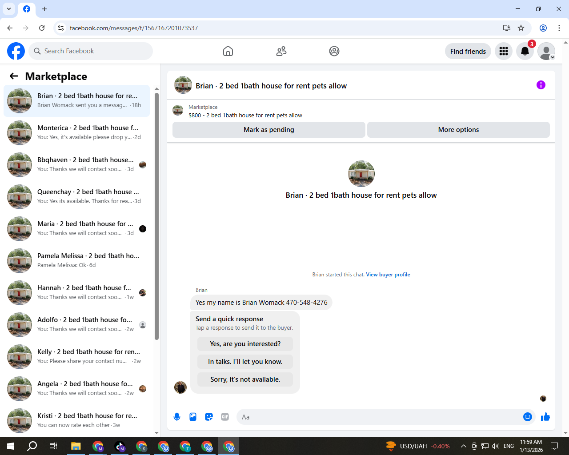Click the conversation list scrollbar

156,216
